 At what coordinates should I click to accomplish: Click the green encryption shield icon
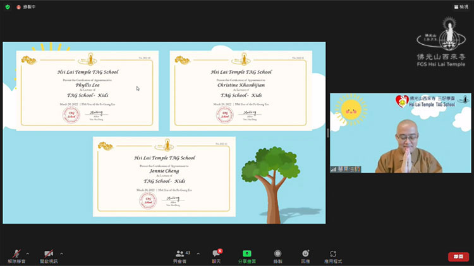coord(8,7)
